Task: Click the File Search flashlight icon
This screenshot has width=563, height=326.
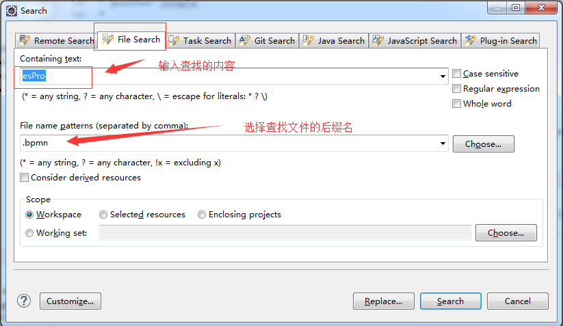Action: coord(107,39)
